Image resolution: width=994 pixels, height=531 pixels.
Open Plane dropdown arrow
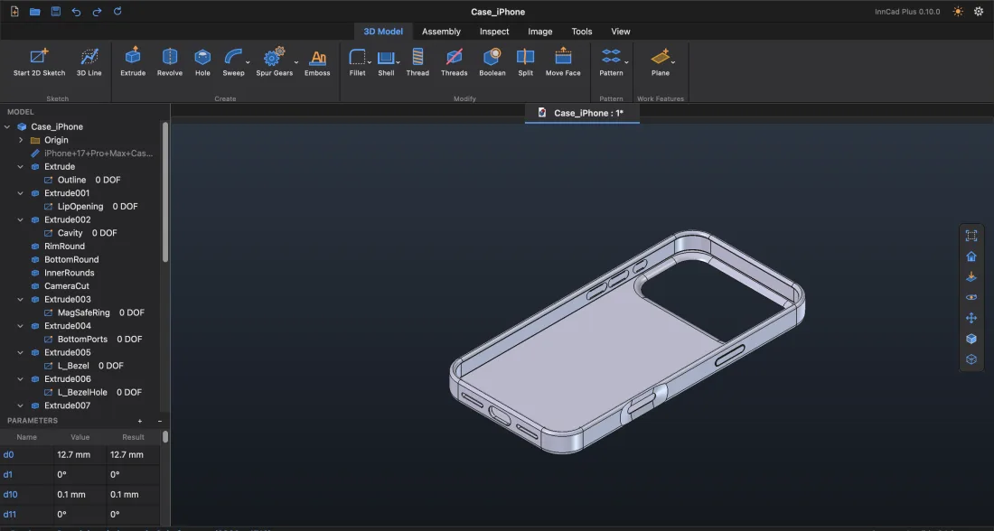click(672, 62)
